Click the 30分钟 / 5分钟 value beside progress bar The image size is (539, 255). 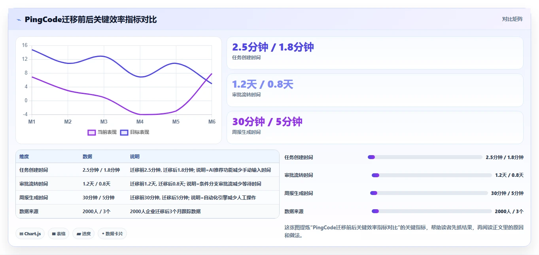(x=507, y=193)
